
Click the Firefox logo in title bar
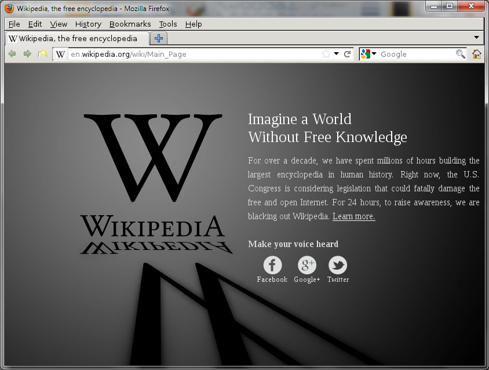tap(9, 8)
